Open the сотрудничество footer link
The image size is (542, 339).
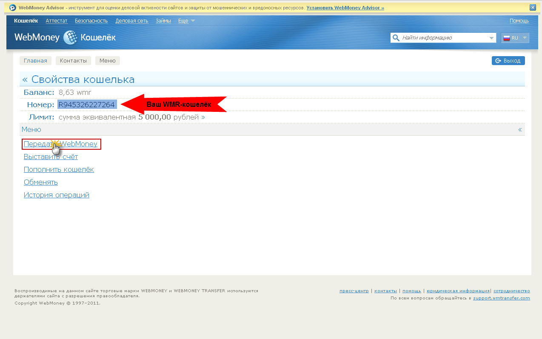tap(512, 291)
